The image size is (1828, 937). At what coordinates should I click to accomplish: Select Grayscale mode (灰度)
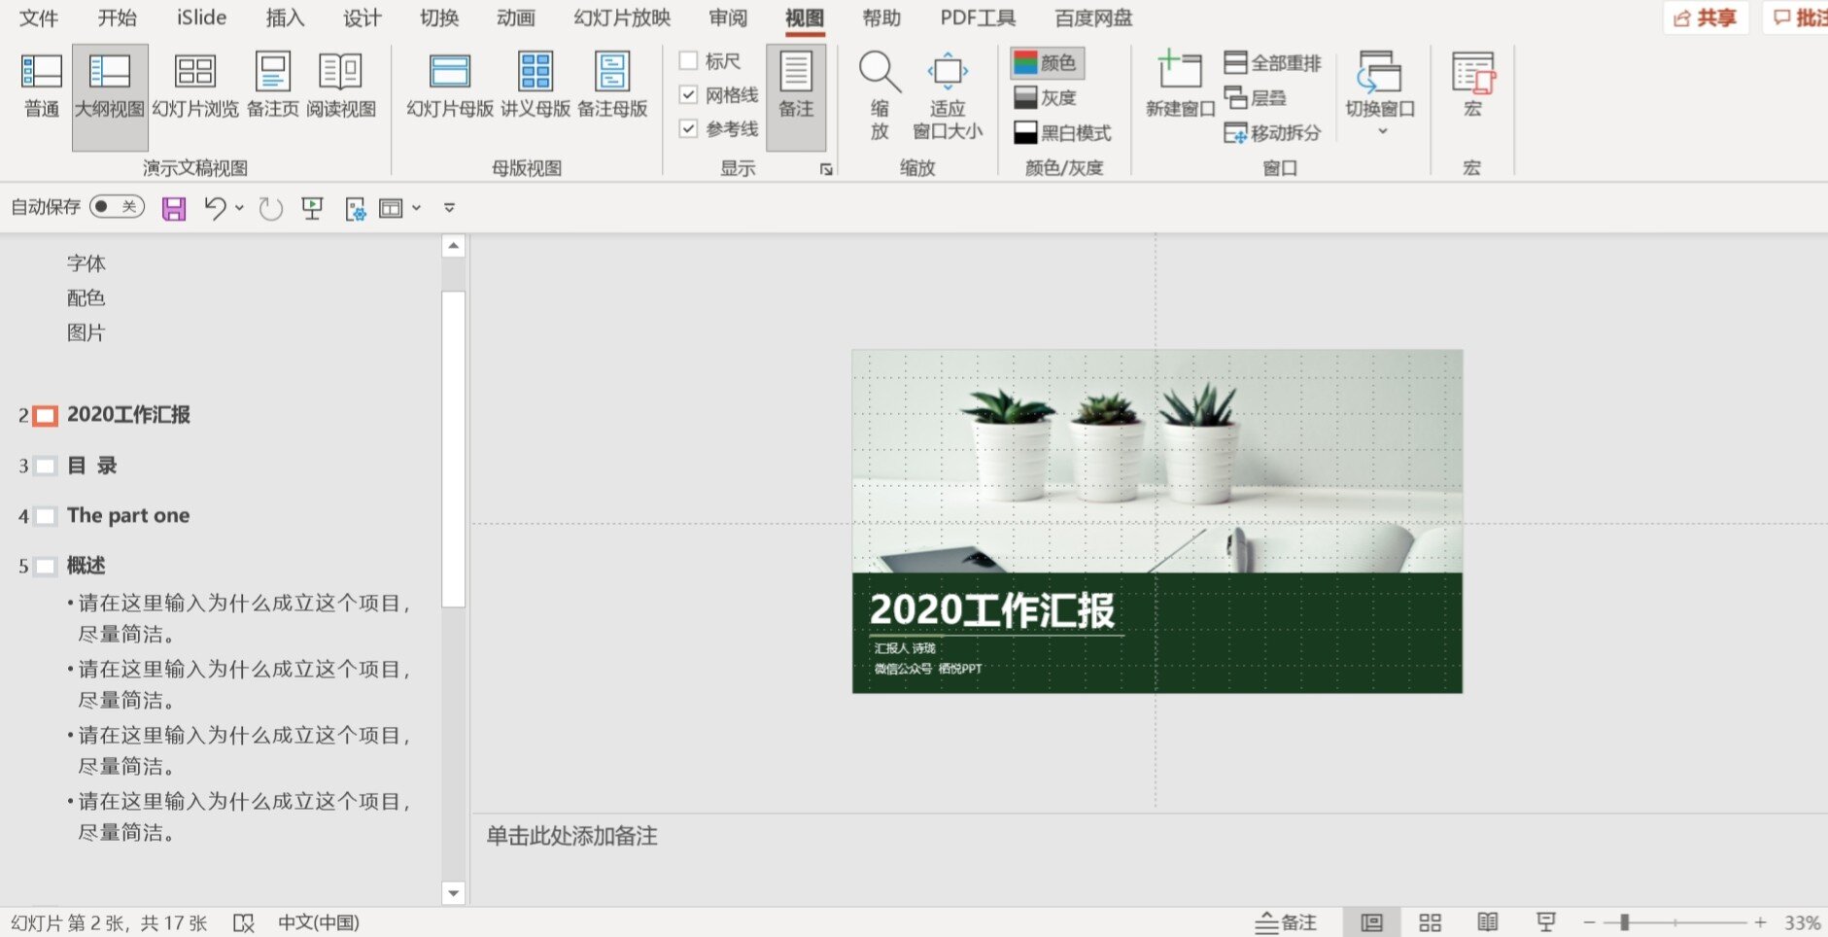pos(1046,98)
